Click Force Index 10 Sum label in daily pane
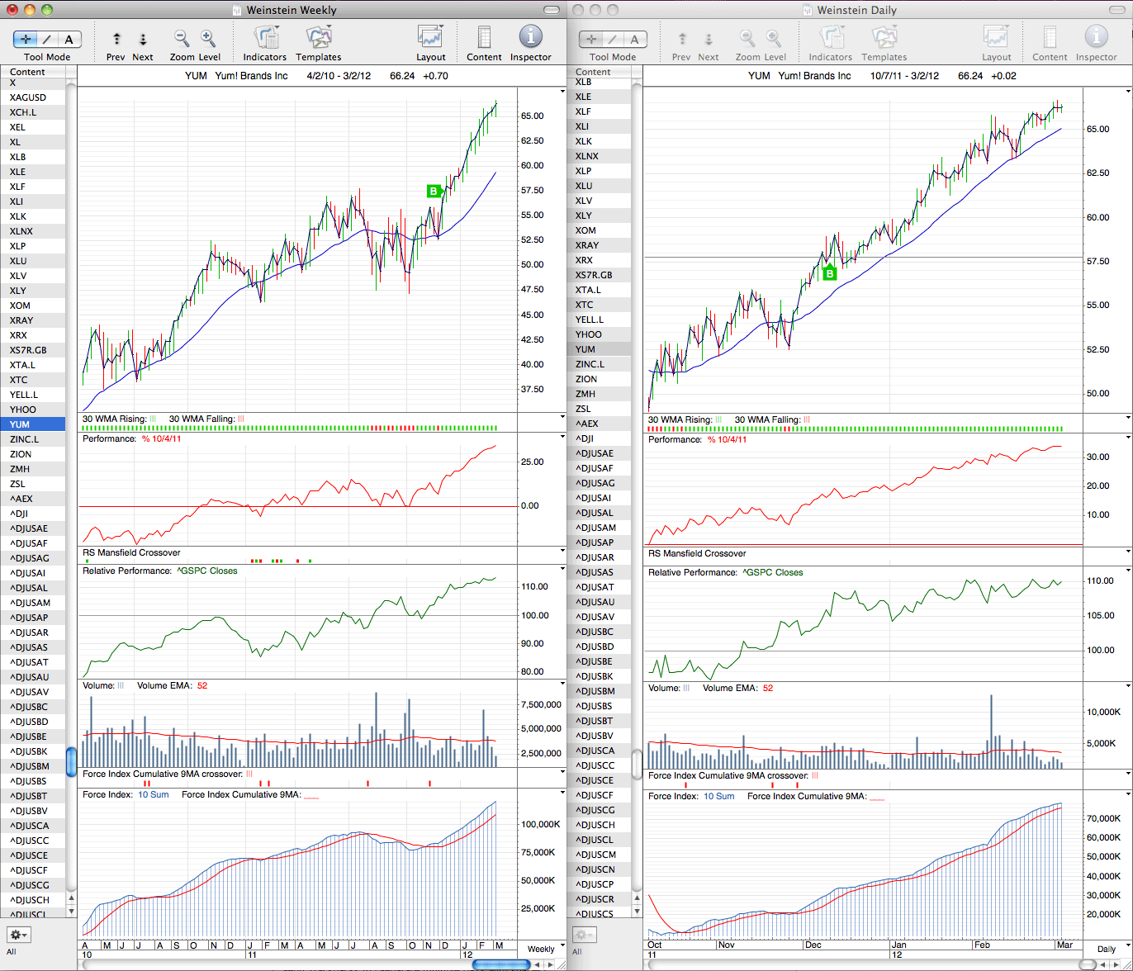This screenshot has width=1133, height=971. pyautogui.click(x=691, y=796)
